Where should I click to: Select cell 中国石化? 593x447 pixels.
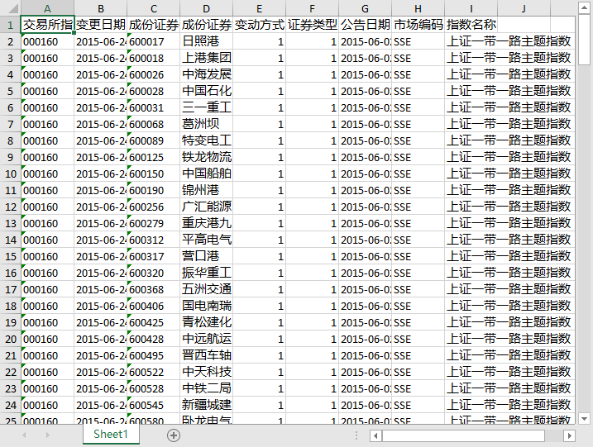click(207, 91)
